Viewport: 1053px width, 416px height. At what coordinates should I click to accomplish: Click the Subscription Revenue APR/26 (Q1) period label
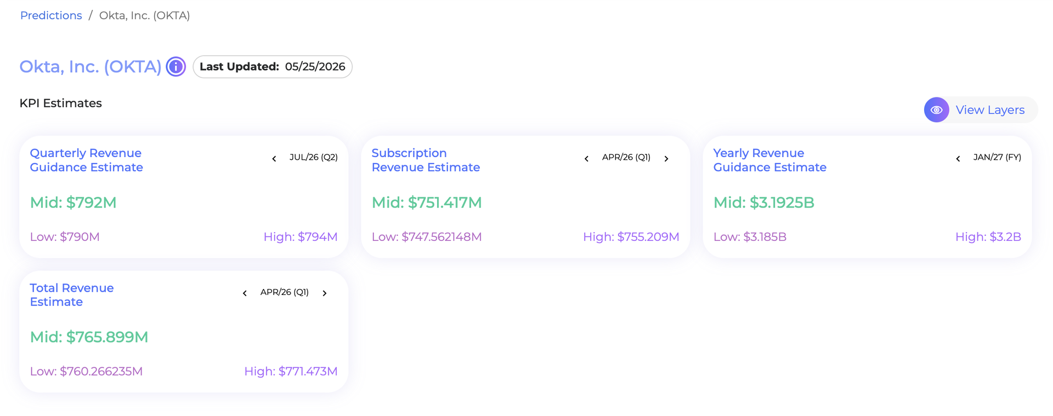coord(626,158)
